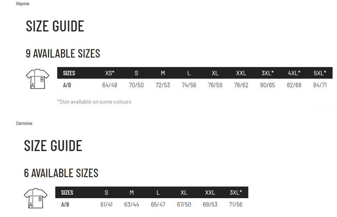Click the 4XL* size header
The width and height of the screenshot is (337, 217).
pyautogui.click(x=294, y=73)
